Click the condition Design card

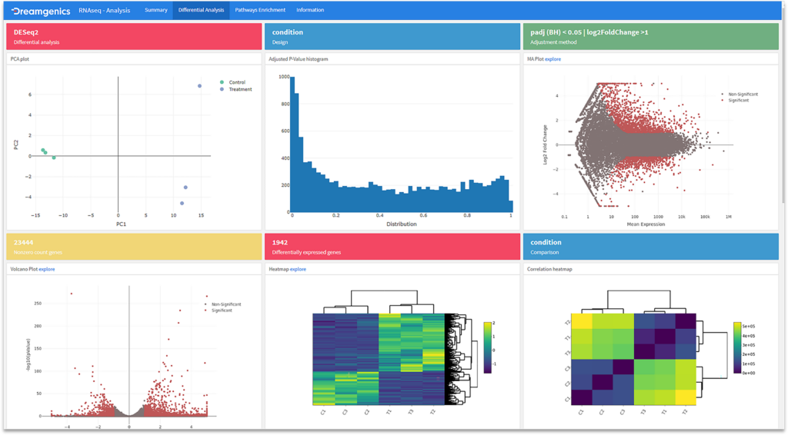point(392,37)
